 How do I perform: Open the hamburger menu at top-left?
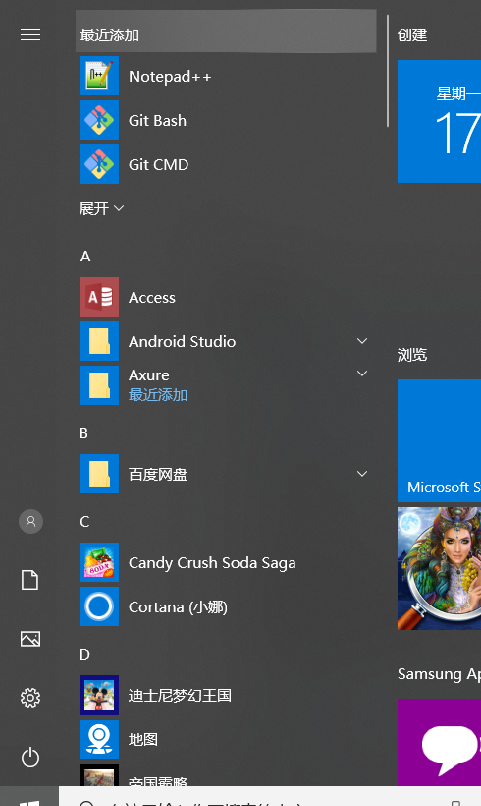(30, 34)
